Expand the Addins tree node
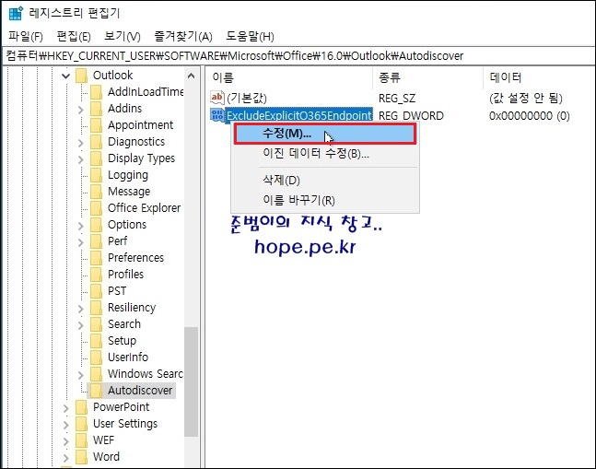Image resolution: width=596 pixels, height=469 pixels. 80,110
